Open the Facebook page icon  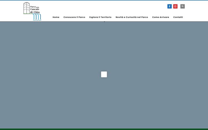[169, 6]
